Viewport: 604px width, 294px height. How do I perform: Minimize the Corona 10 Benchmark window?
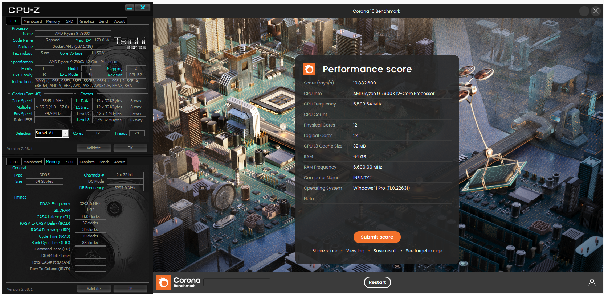(584, 11)
